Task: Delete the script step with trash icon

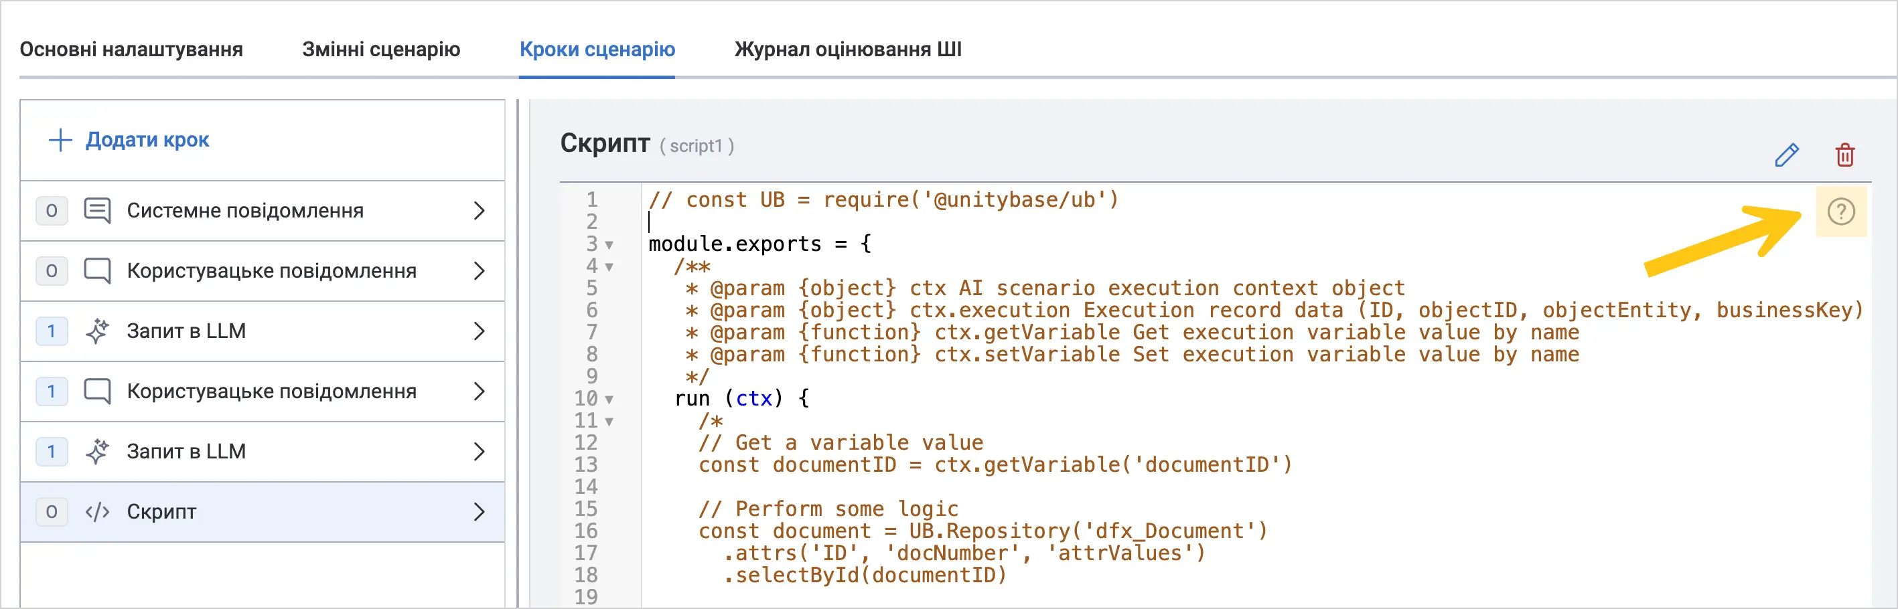Action: point(1845,155)
